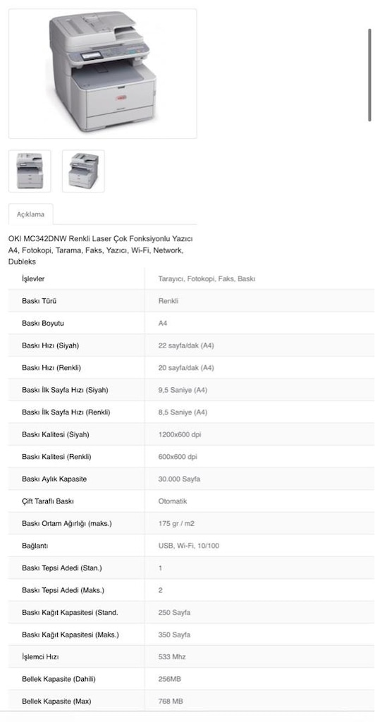
Task: Select the Baskı Hızı (Renkli) row
Action: pos(191,367)
